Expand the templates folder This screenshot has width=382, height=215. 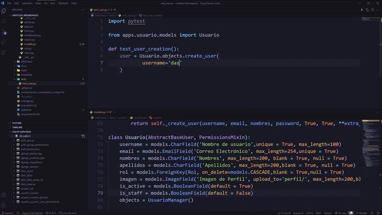point(15,75)
